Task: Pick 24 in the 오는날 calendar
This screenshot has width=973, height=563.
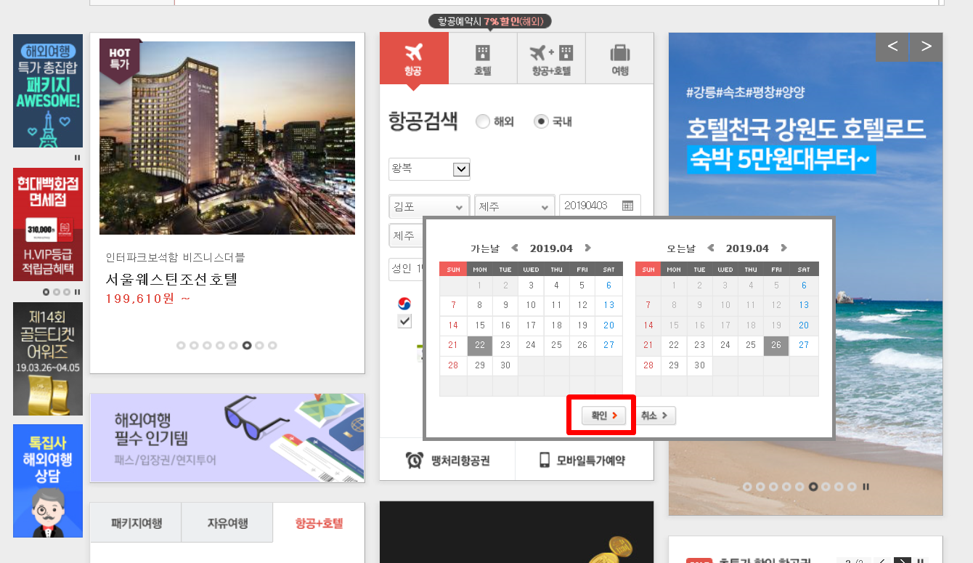Action: pyautogui.click(x=725, y=346)
